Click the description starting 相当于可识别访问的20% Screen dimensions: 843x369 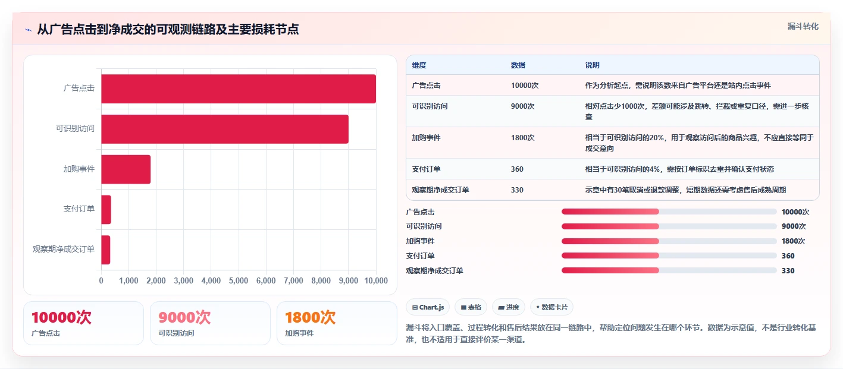[699, 143]
